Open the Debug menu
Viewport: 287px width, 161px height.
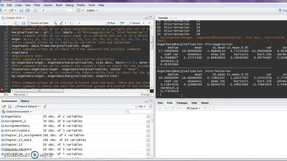[70, 5]
